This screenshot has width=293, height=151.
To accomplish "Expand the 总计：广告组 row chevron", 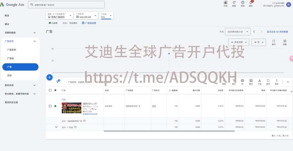I will pos(56,127).
